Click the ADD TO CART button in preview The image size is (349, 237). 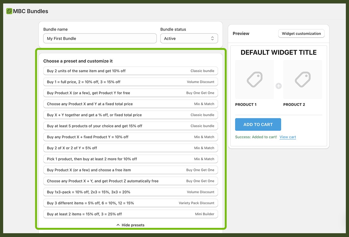[258, 124]
